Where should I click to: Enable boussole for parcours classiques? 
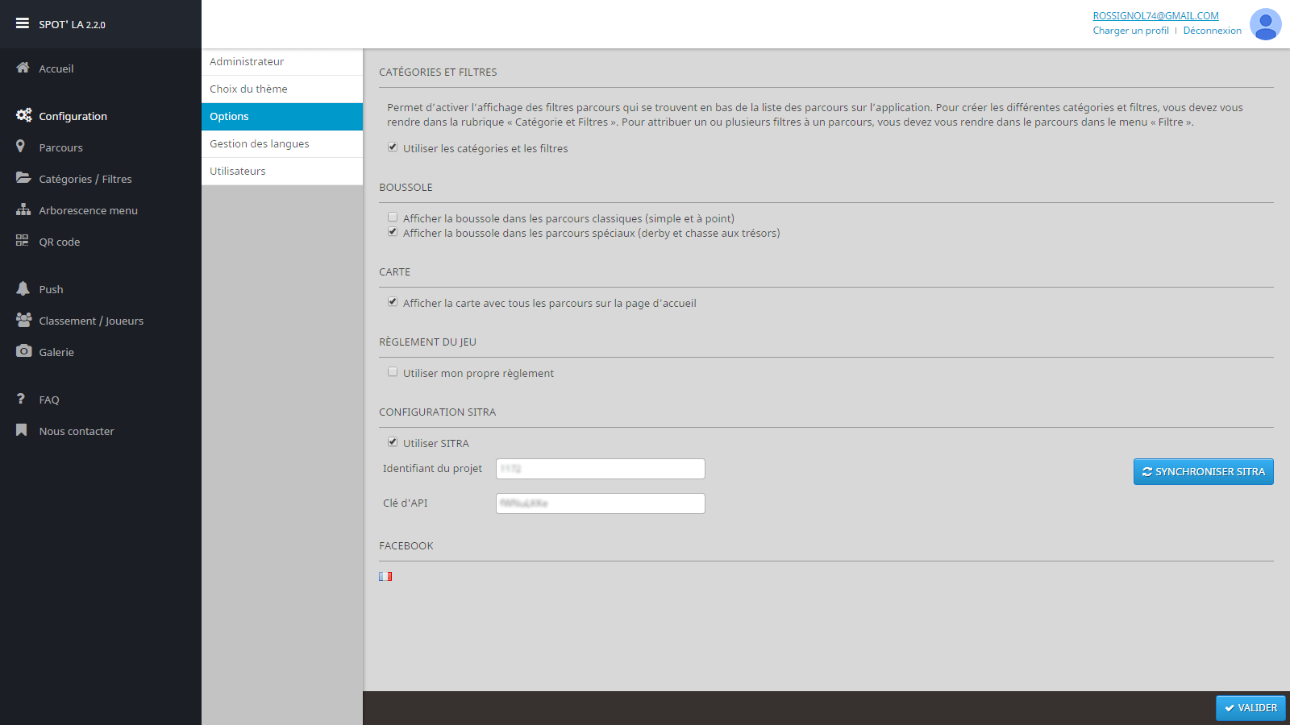click(393, 217)
